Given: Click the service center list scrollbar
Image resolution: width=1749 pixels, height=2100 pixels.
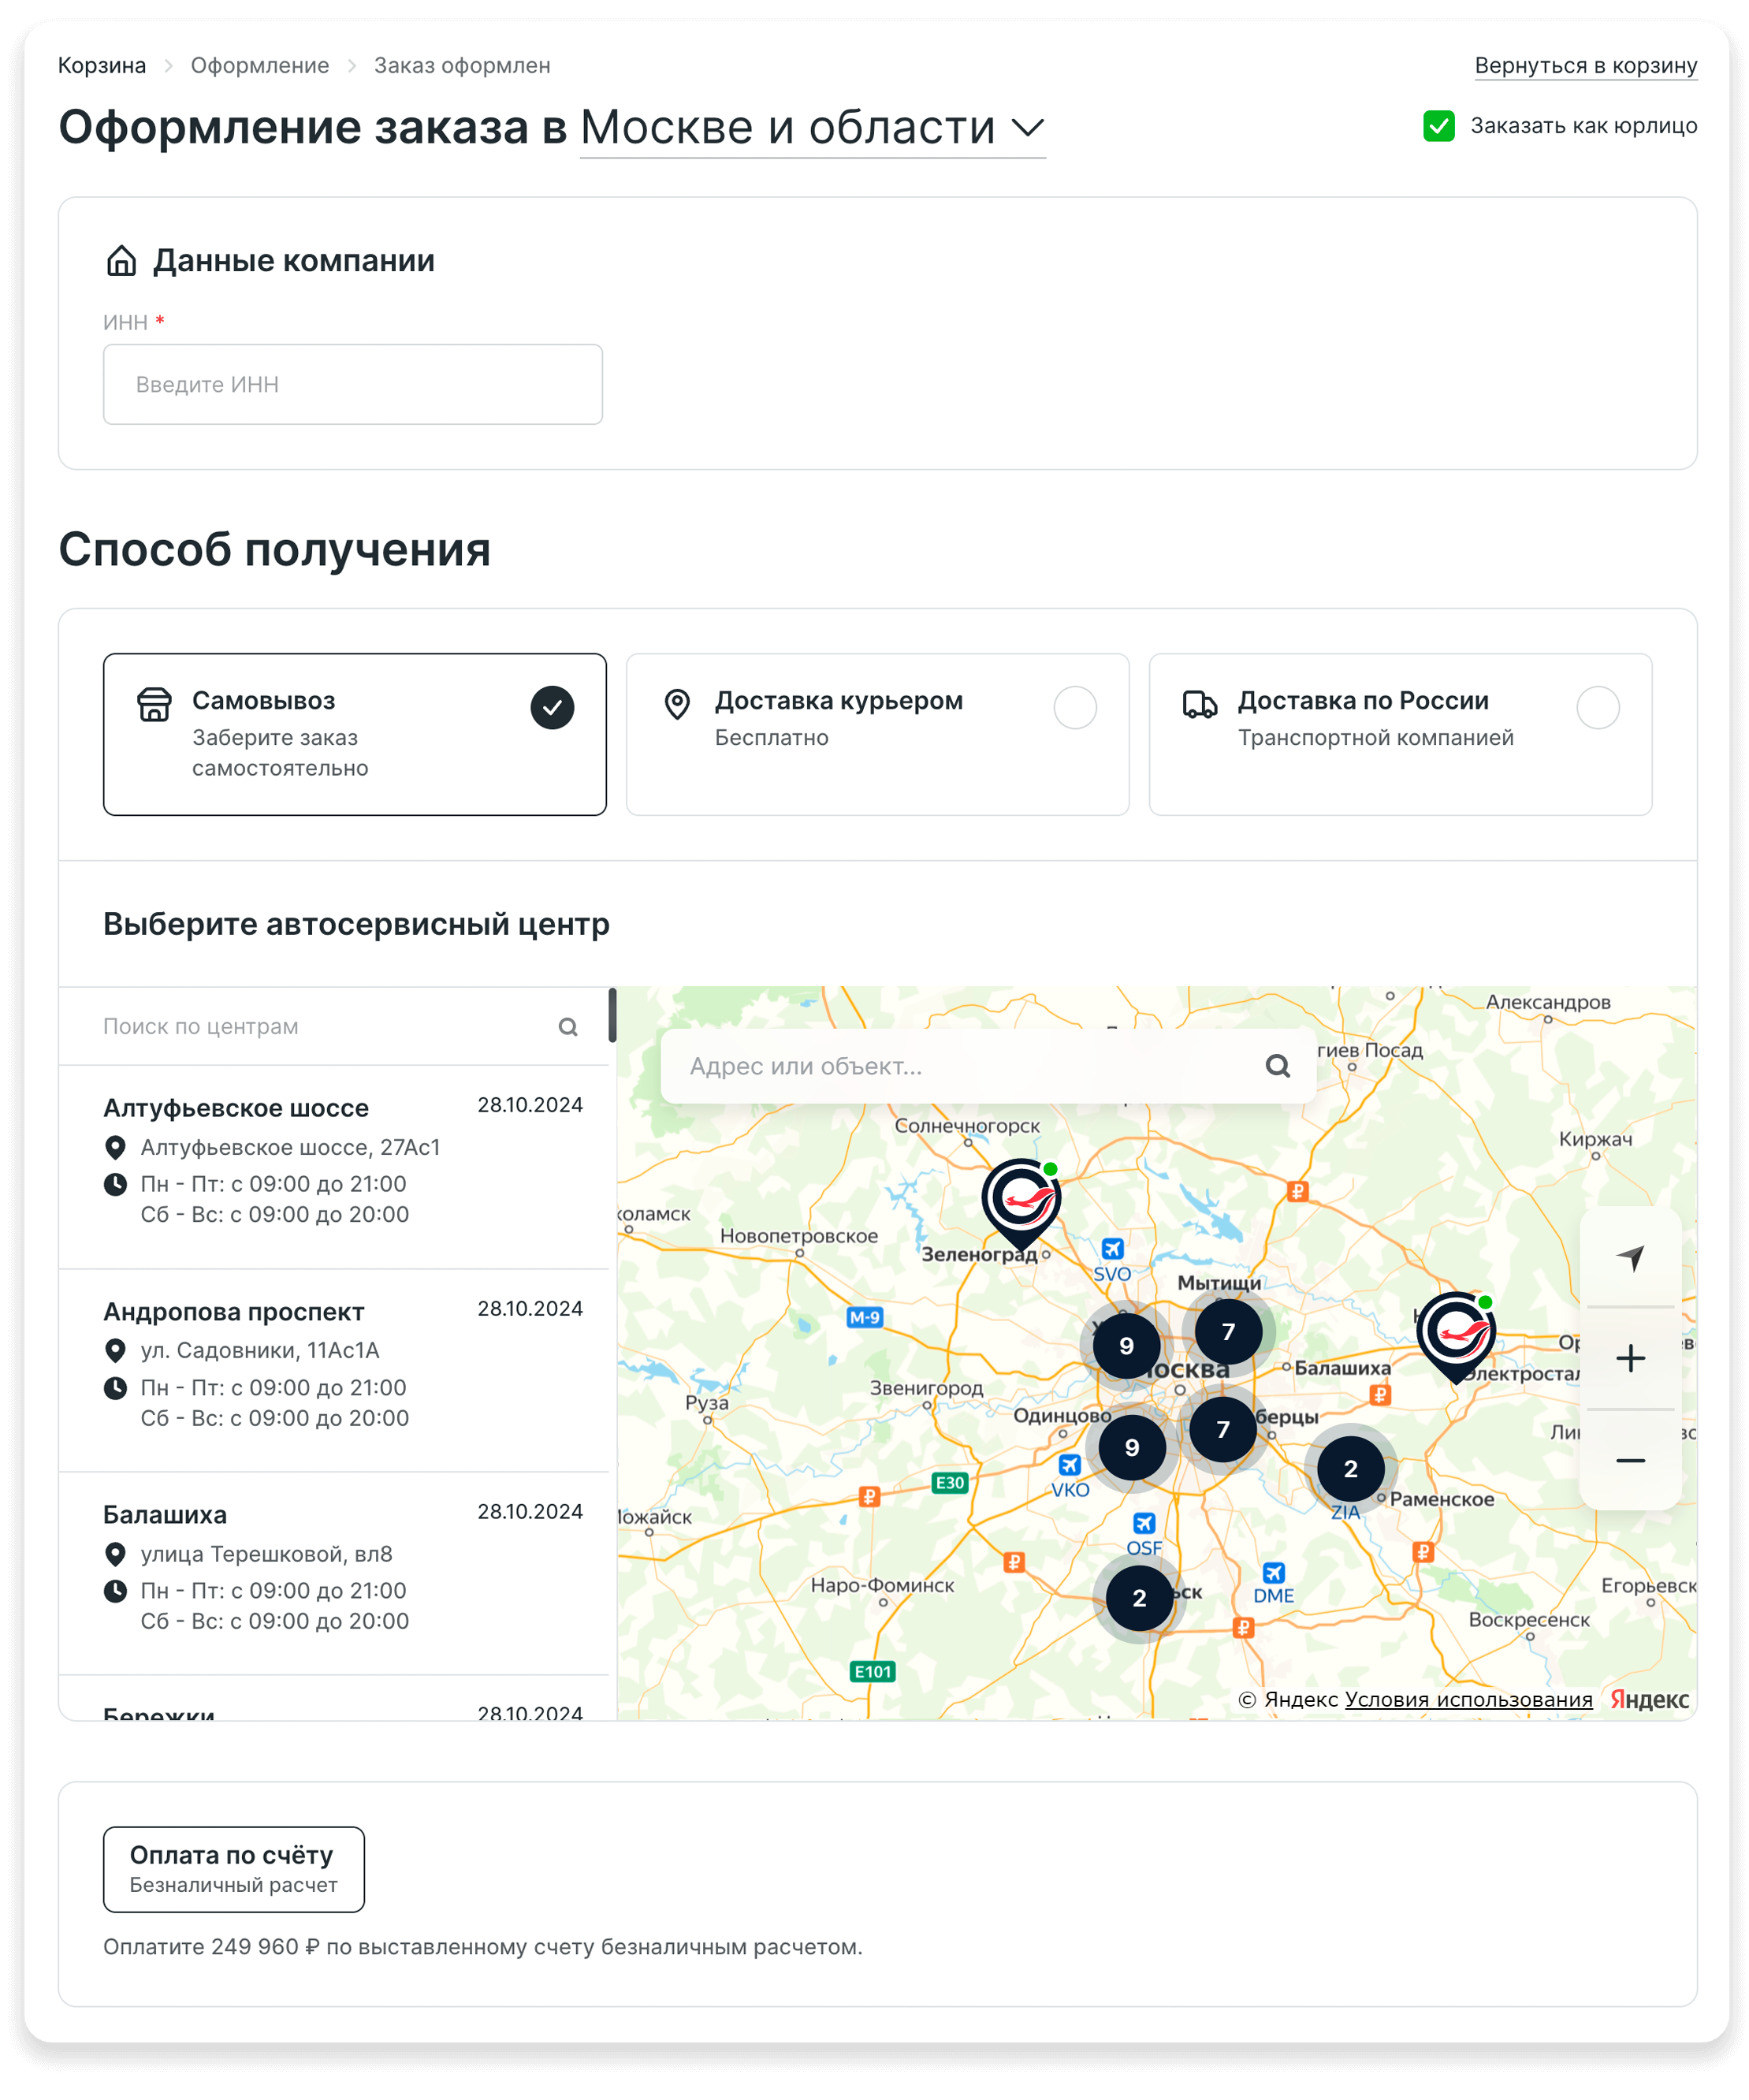Looking at the screenshot, I should click(612, 1016).
